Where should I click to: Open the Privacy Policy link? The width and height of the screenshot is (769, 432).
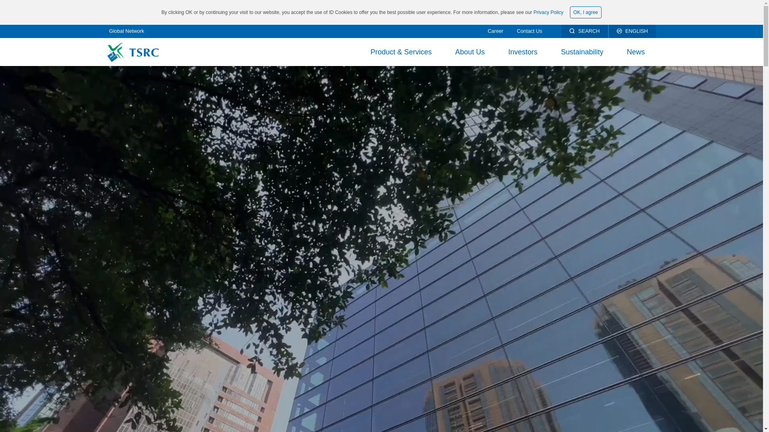pyautogui.click(x=548, y=12)
